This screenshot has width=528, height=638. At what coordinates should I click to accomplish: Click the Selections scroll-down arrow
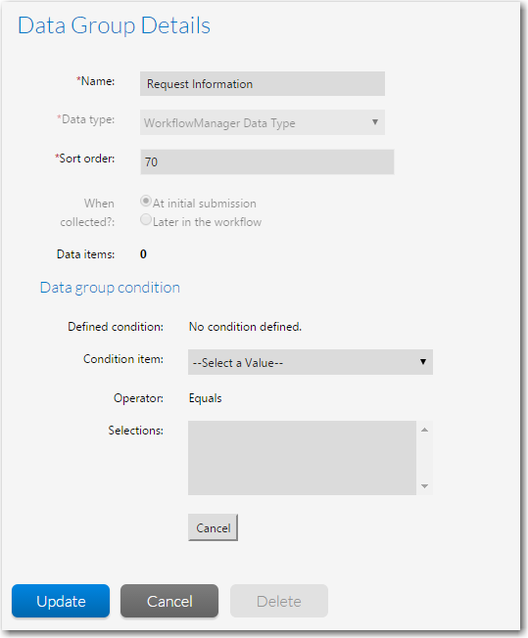click(424, 486)
